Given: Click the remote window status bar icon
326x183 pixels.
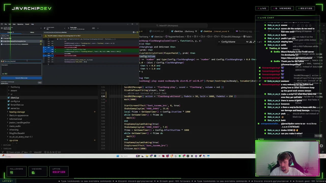Looking at the screenshot, I should (3, 152).
